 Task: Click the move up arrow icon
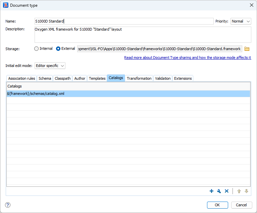(x=239, y=191)
